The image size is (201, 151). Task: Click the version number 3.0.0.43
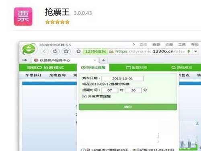point(83,13)
